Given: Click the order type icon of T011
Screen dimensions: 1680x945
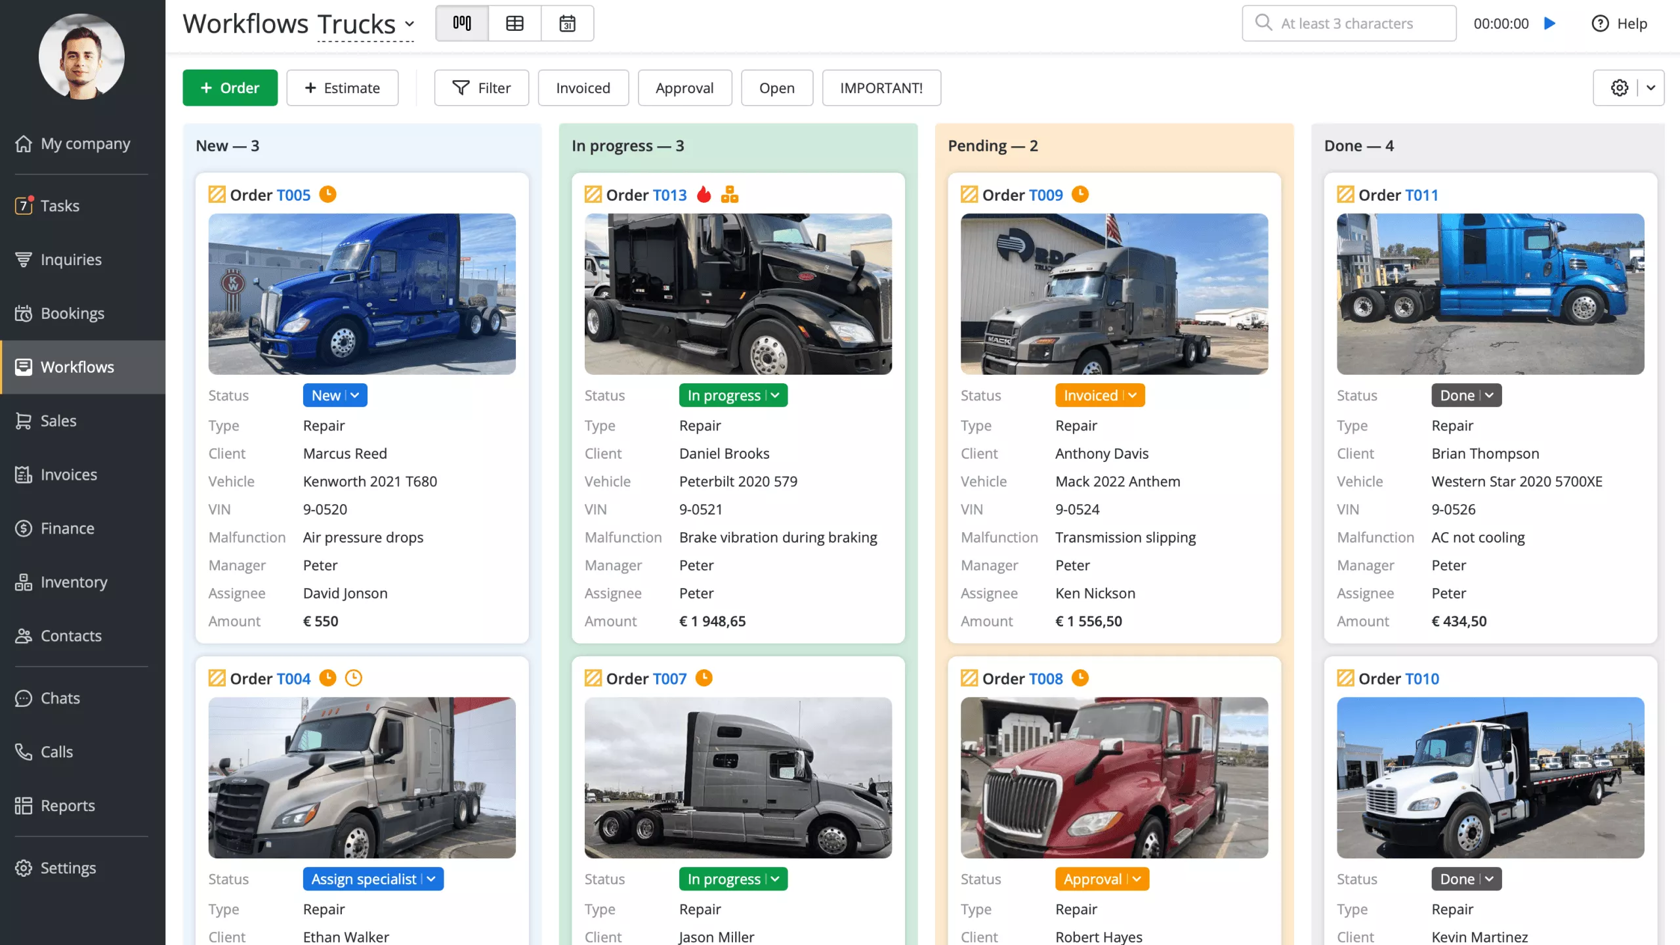Looking at the screenshot, I should coord(1345,194).
